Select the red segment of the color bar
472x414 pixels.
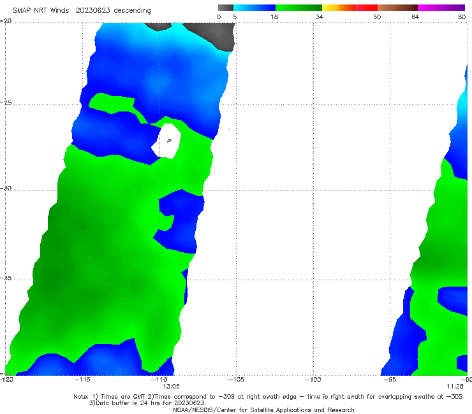click(x=366, y=8)
